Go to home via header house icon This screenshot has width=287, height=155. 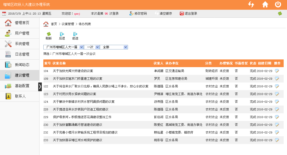pos(265,4)
